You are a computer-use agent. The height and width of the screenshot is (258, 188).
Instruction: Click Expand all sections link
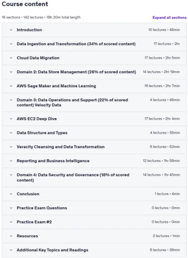click(170, 17)
